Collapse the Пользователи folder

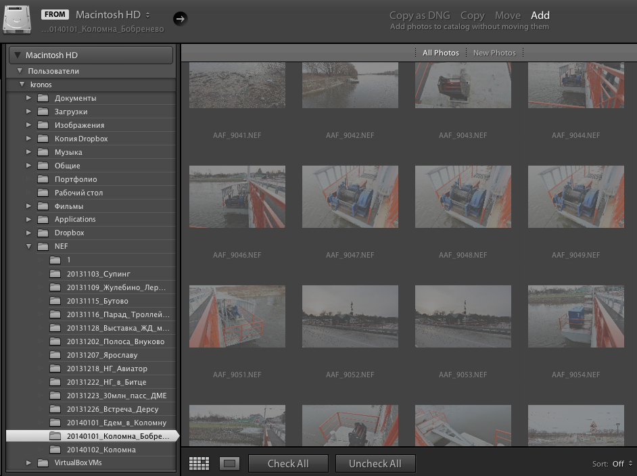pos(20,71)
